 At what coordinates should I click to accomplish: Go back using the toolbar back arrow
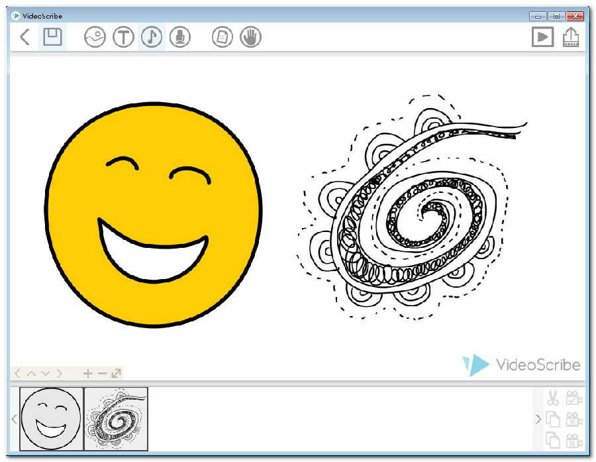[25, 37]
